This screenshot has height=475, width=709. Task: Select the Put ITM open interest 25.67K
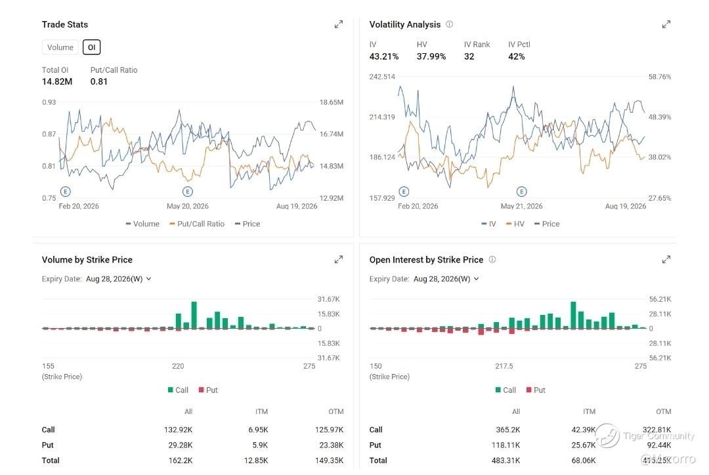[584, 445]
